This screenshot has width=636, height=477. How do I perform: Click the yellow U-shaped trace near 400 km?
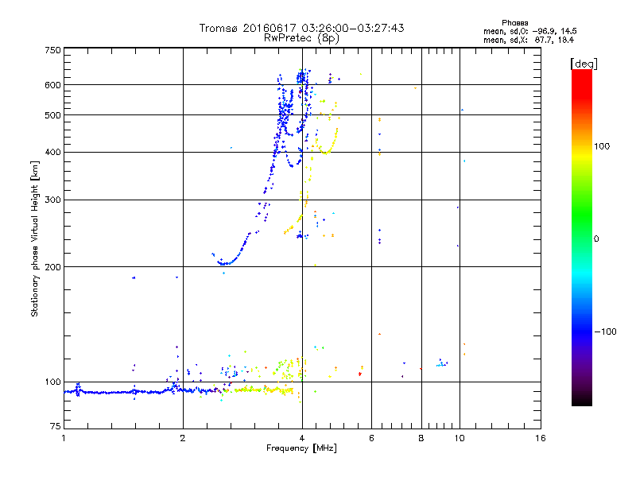[x=326, y=153]
